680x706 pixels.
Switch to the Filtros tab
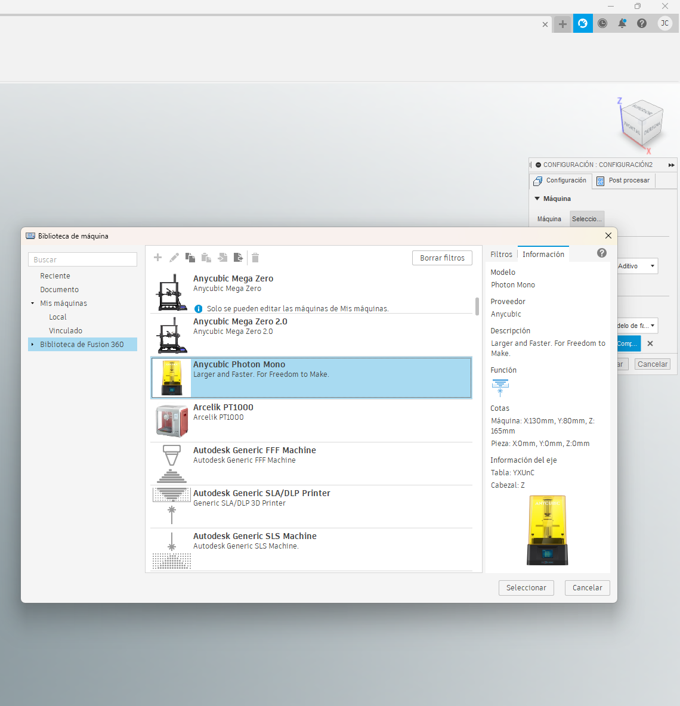pos(501,255)
